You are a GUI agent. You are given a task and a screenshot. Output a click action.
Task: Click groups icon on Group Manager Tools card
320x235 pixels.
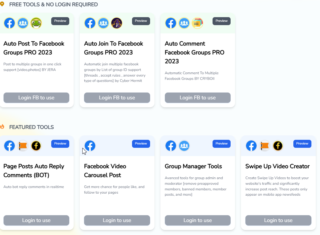pos(184,145)
